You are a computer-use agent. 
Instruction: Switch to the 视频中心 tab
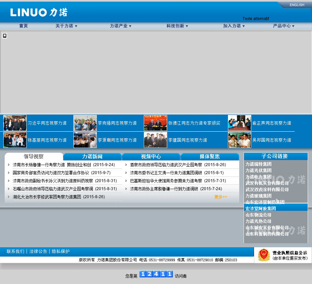click(x=151, y=156)
